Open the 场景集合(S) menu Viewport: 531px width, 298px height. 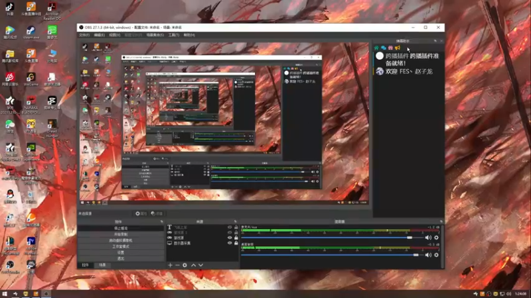tap(155, 35)
